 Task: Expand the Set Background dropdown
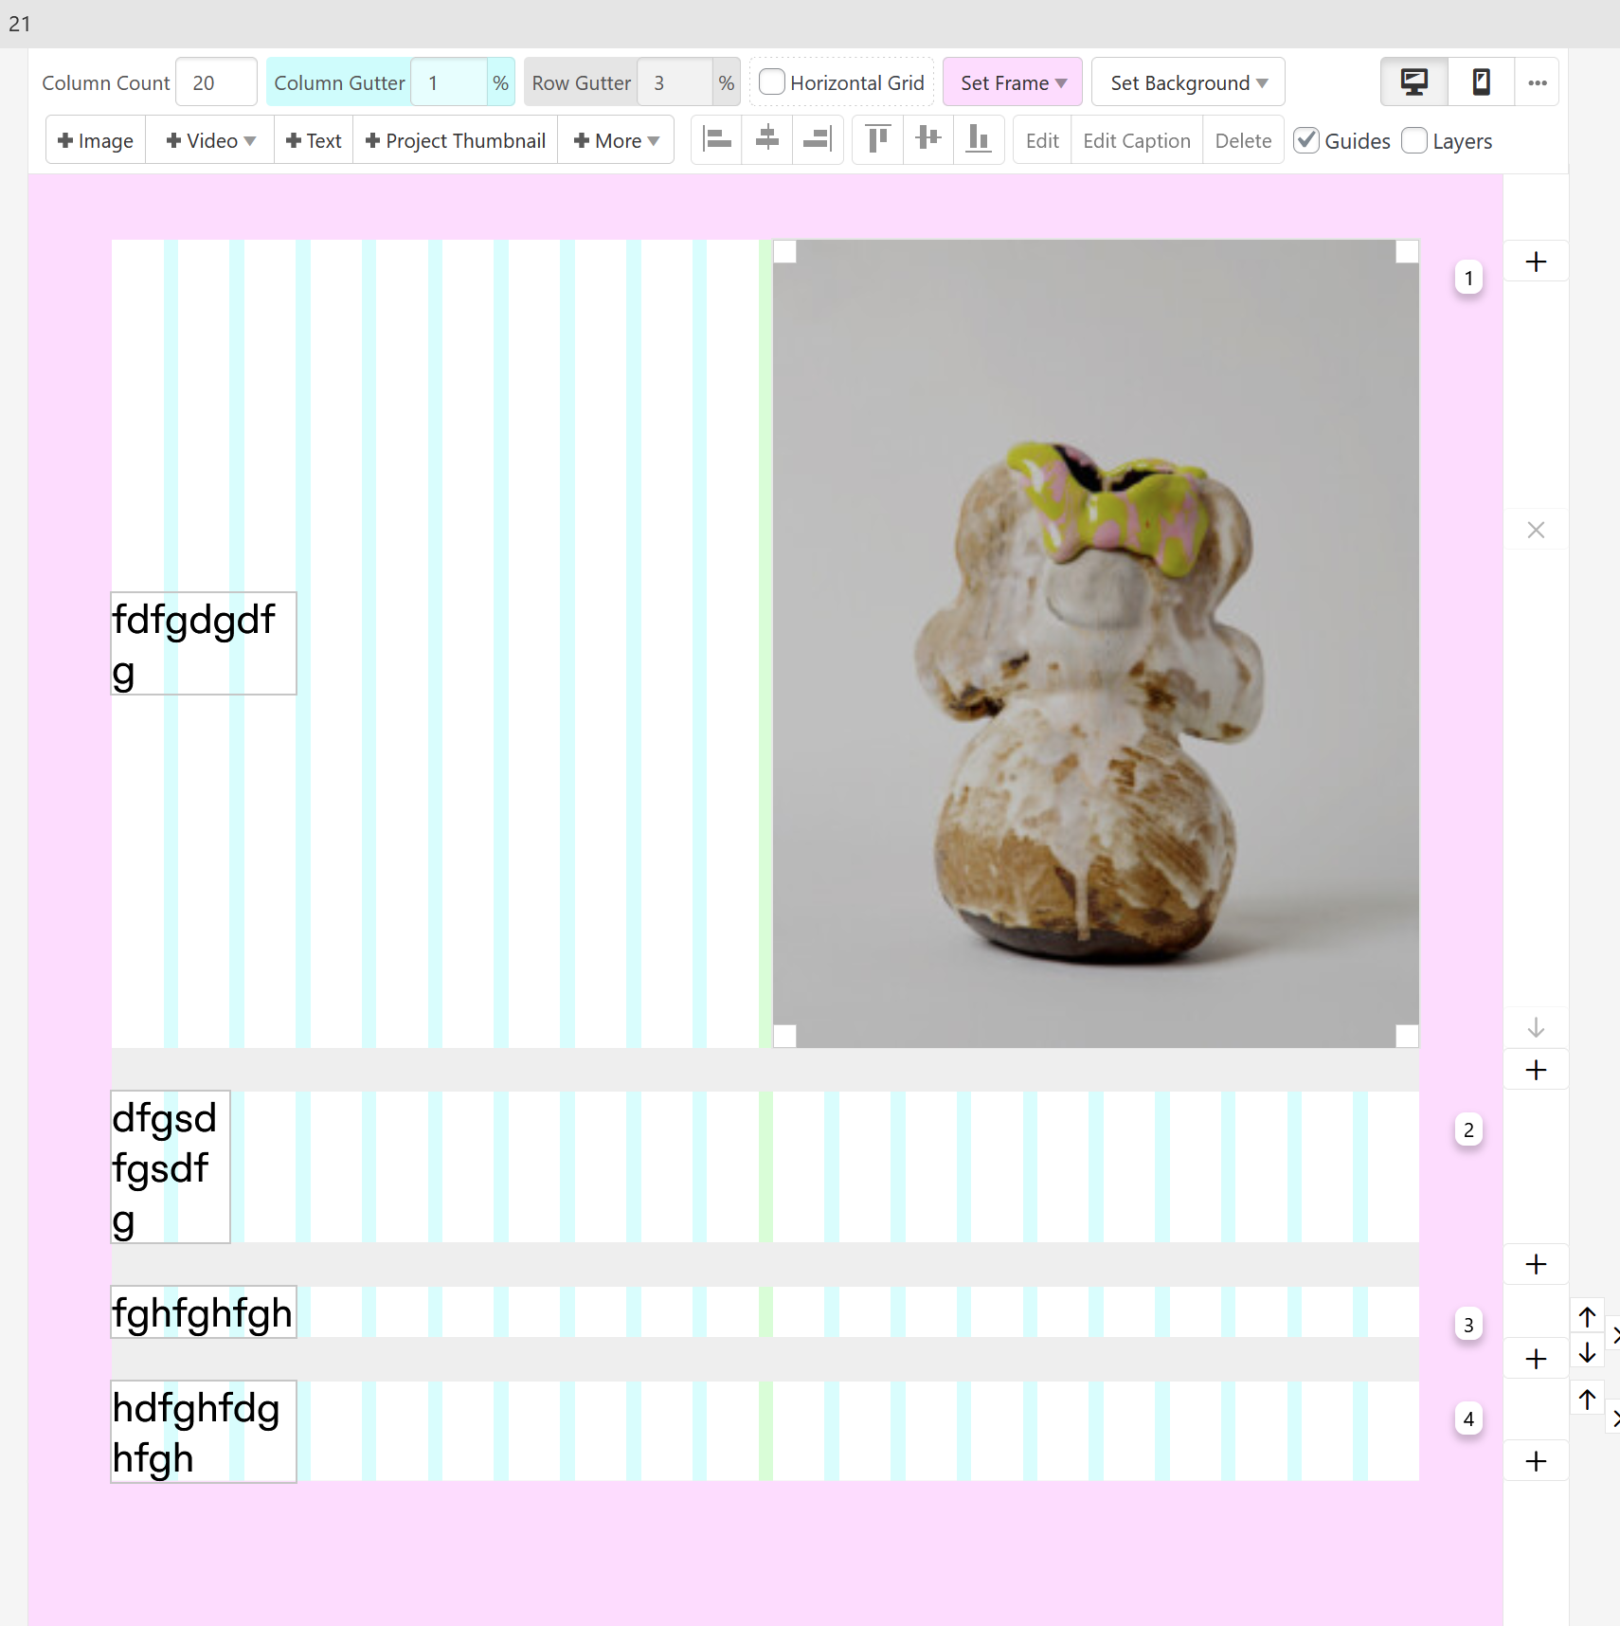[x=1188, y=82]
